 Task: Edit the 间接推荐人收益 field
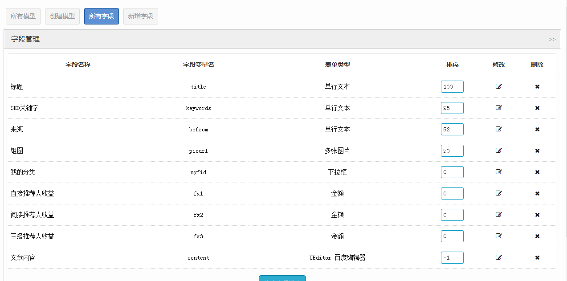tap(498, 215)
